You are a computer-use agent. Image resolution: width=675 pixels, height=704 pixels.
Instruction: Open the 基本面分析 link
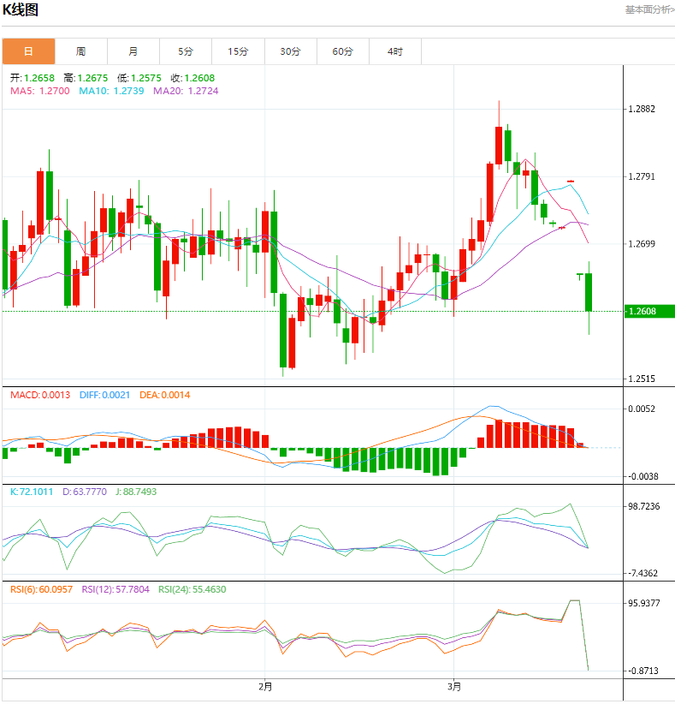(x=648, y=10)
